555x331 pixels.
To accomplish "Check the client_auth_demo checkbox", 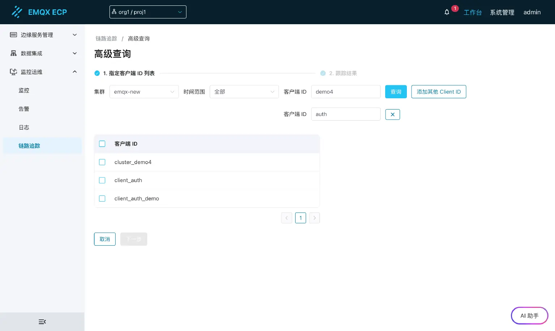I will 102,198.
